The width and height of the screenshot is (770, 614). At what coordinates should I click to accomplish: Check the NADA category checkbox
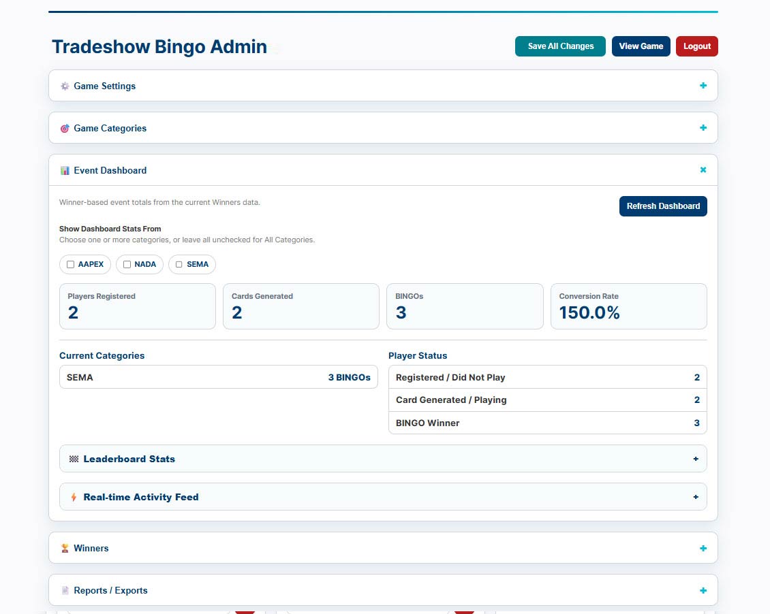tap(127, 264)
